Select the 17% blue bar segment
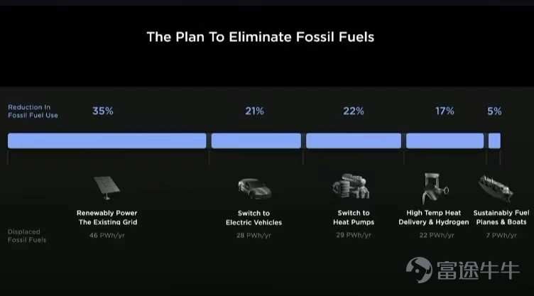Viewport: 534px width, 296px height. (445, 141)
